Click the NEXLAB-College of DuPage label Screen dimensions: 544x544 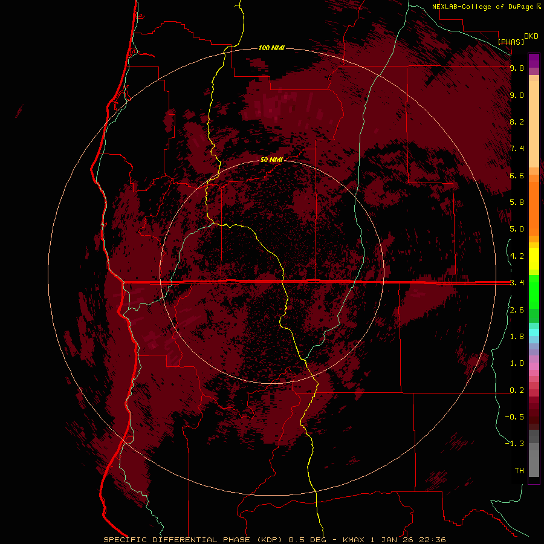point(482,7)
